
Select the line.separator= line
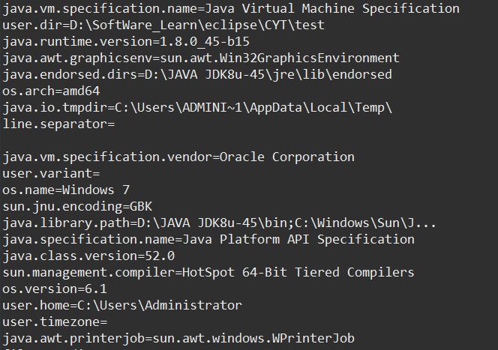[x=58, y=124]
